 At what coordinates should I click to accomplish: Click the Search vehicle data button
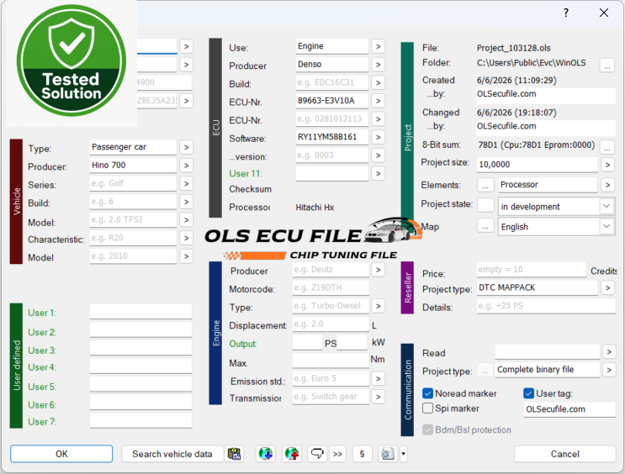172,454
